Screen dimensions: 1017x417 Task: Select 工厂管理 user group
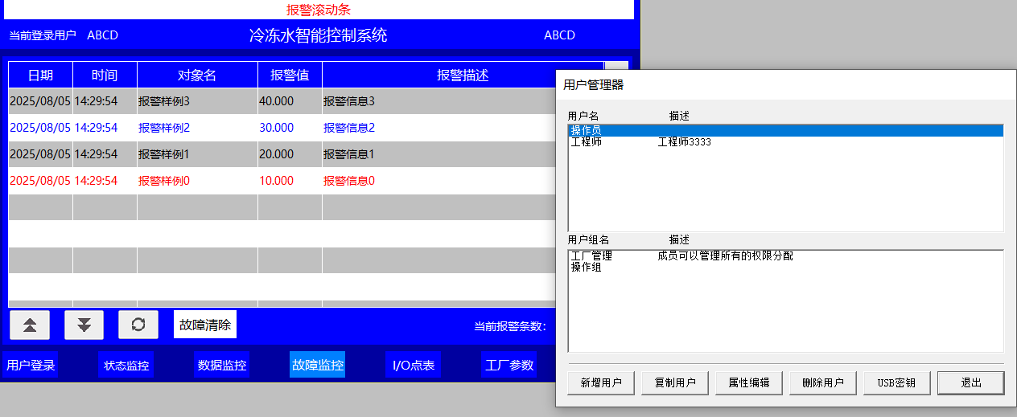[591, 256]
